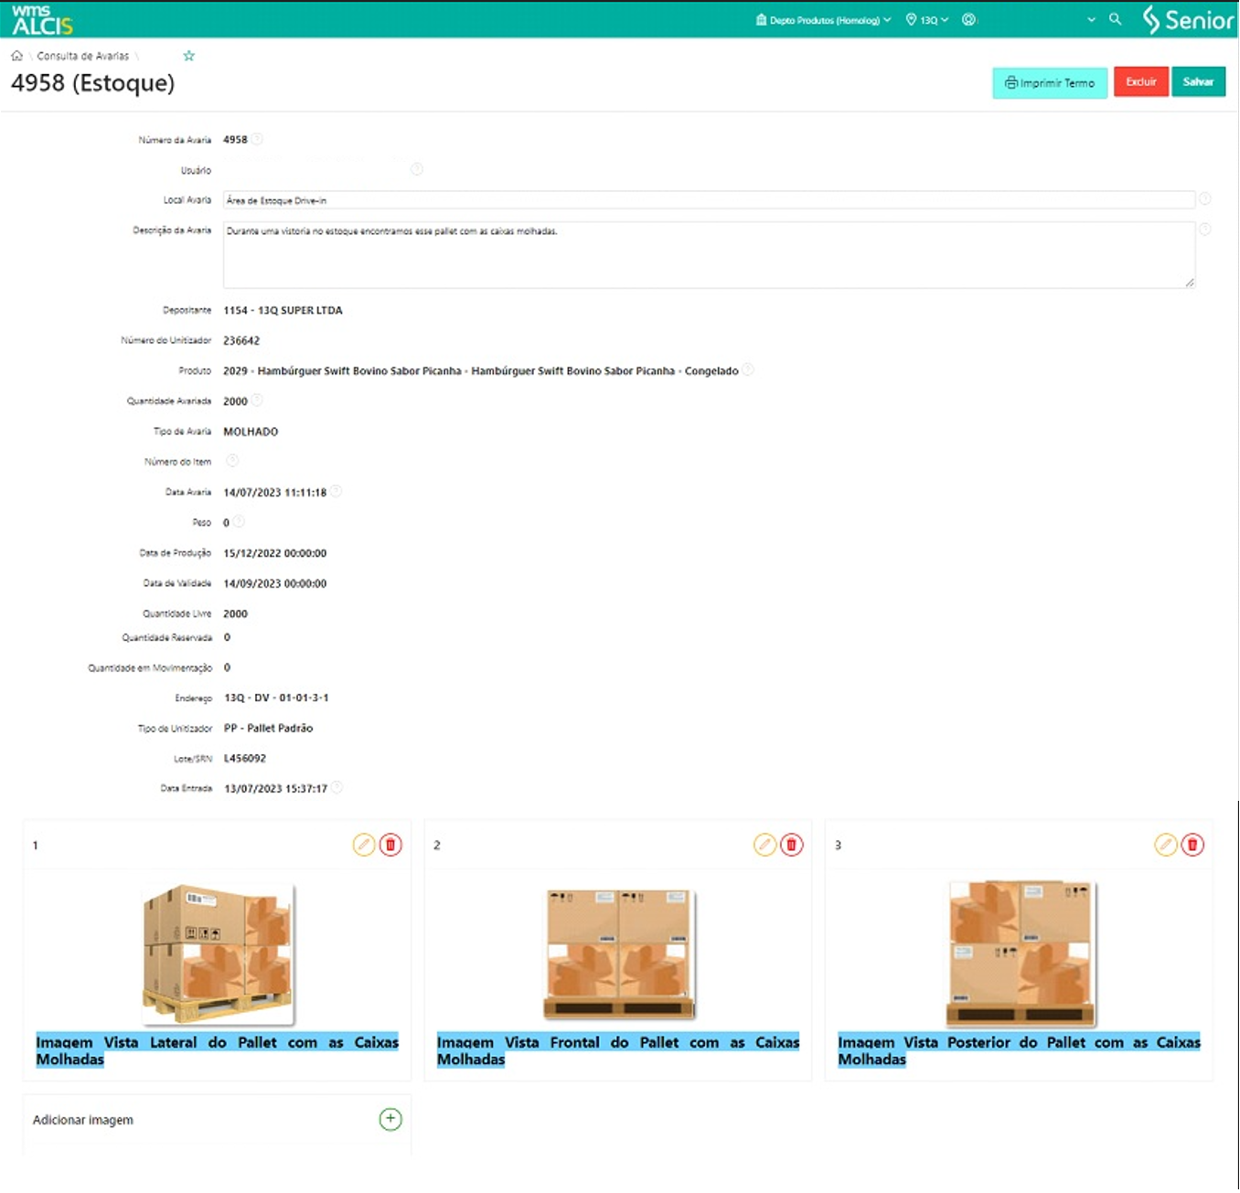Click expiry date '14/09/2023 00:00:00'
Image resolution: width=1240 pixels, height=1193 pixels.
[275, 583]
